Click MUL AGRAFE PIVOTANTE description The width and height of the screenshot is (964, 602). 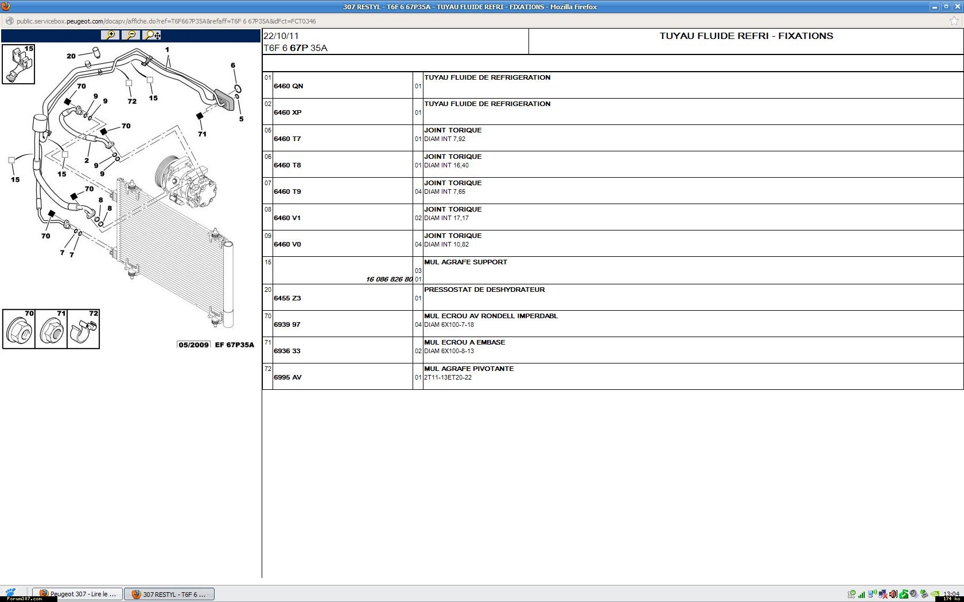(469, 369)
